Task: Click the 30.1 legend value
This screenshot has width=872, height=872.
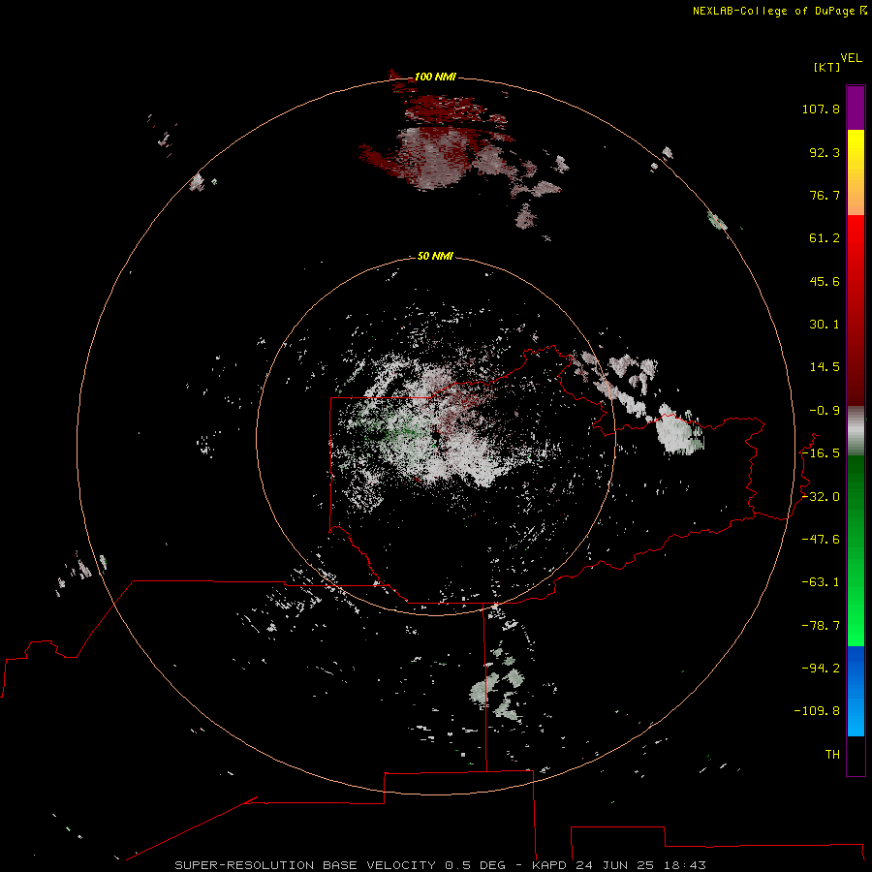Action: [x=825, y=325]
